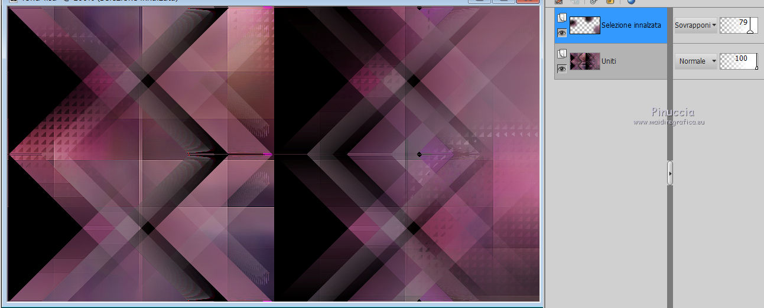Image resolution: width=764 pixels, height=308 pixels.
Task: Select the layer named Uniti
Action: click(609, 61)
